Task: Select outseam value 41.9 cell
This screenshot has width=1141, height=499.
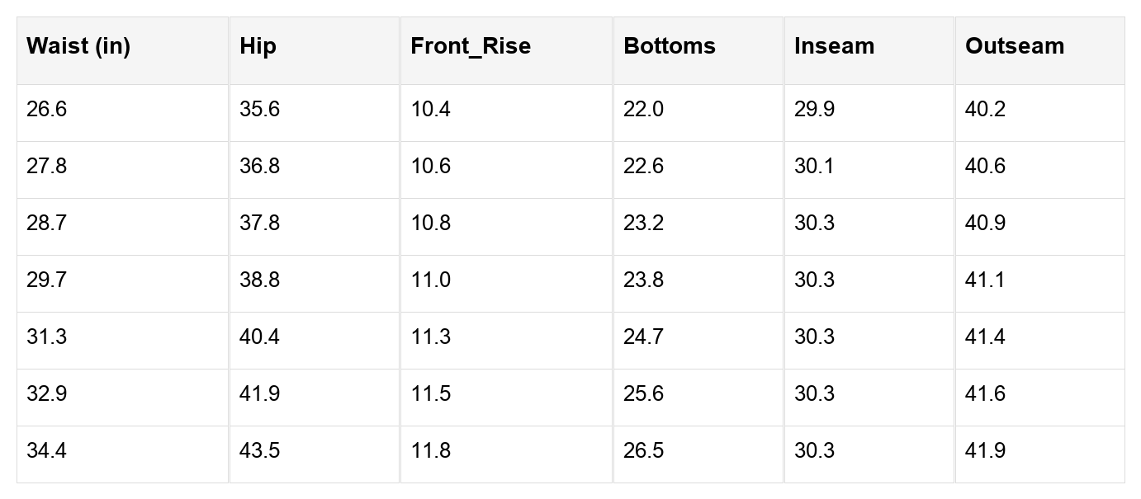Action: (1039, 454)
